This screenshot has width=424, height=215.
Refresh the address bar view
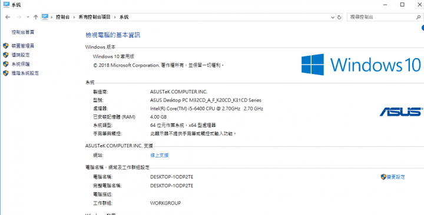pos(340,17)
